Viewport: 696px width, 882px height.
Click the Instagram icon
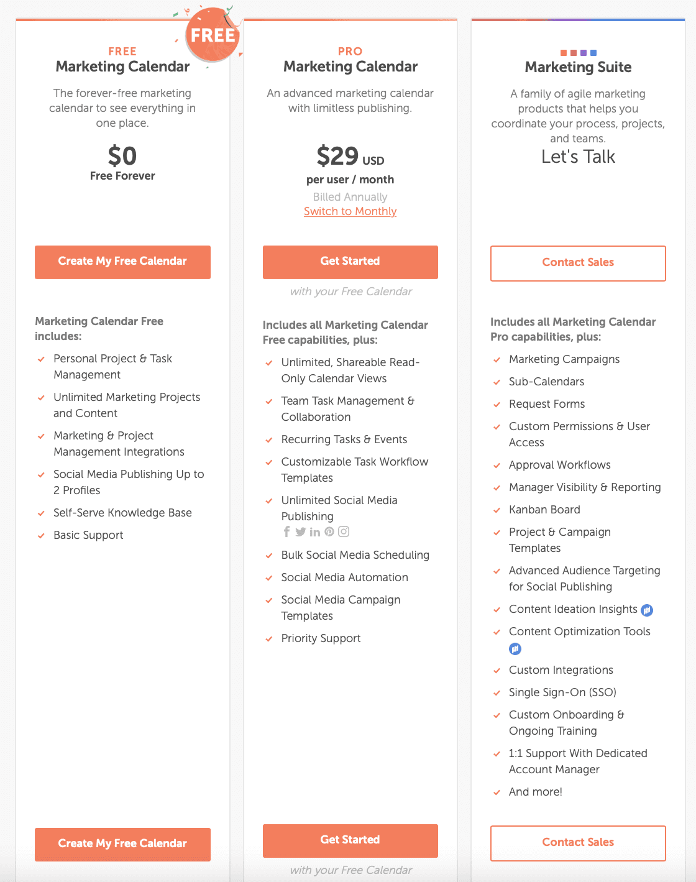[x=344, y=531]
